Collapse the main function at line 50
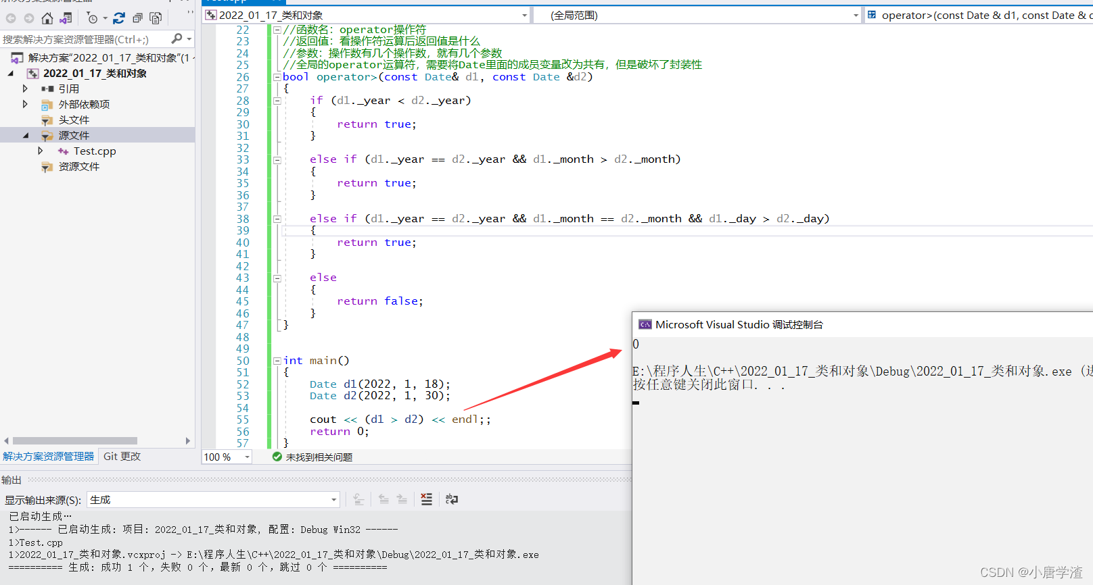Screen dimensions: 1093x585 point(277,361)
